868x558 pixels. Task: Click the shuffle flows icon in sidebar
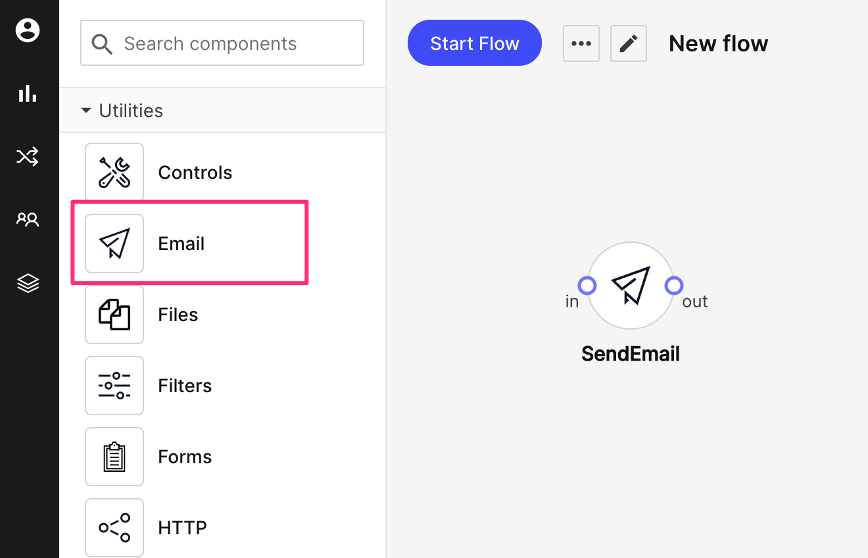(28, 157)
